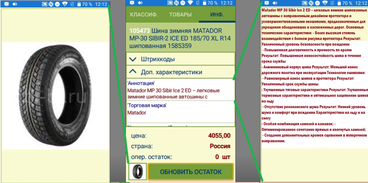
Task: Tap the annotation line 'Особая комбинация ламелей и канавок'
Action: (x=299, y=124)
